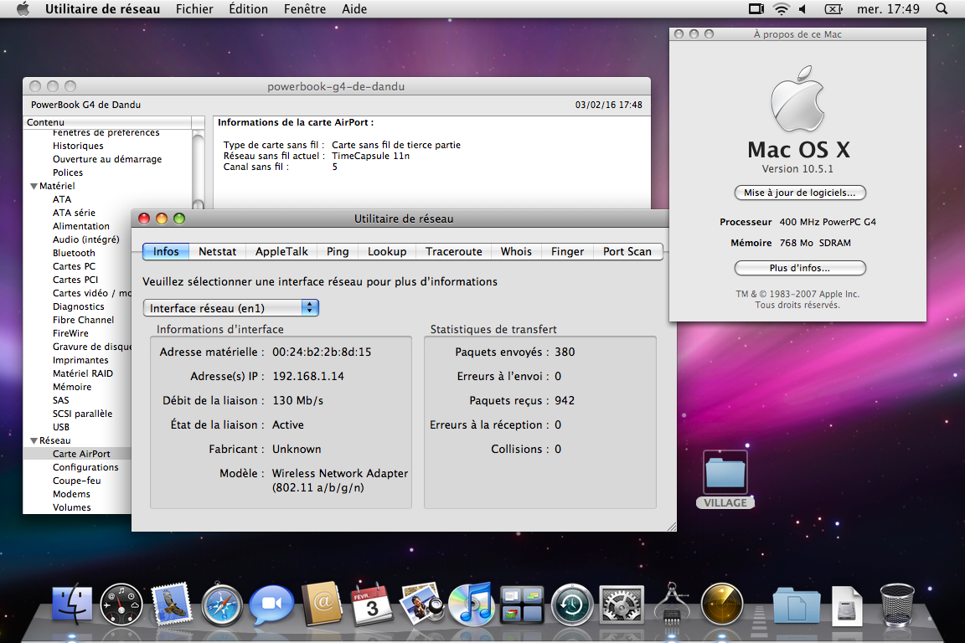Click the System Profiler sidebar scrollbar
The width and height of the screenshot is (965, 643).
(199, 169)
